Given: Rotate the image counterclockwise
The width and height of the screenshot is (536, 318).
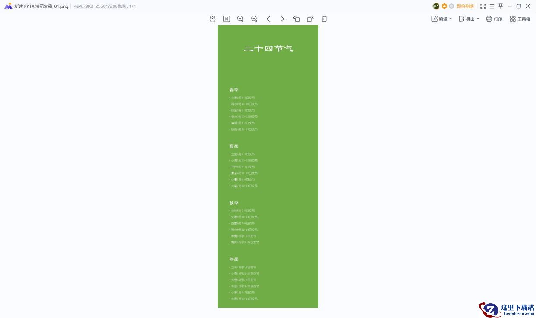Looking at the screenshot, I should point(296,19).
